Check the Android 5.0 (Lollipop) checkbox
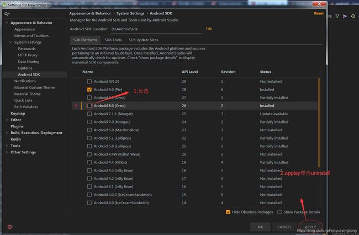Screen dimensions: 359x235 (89, 146)
